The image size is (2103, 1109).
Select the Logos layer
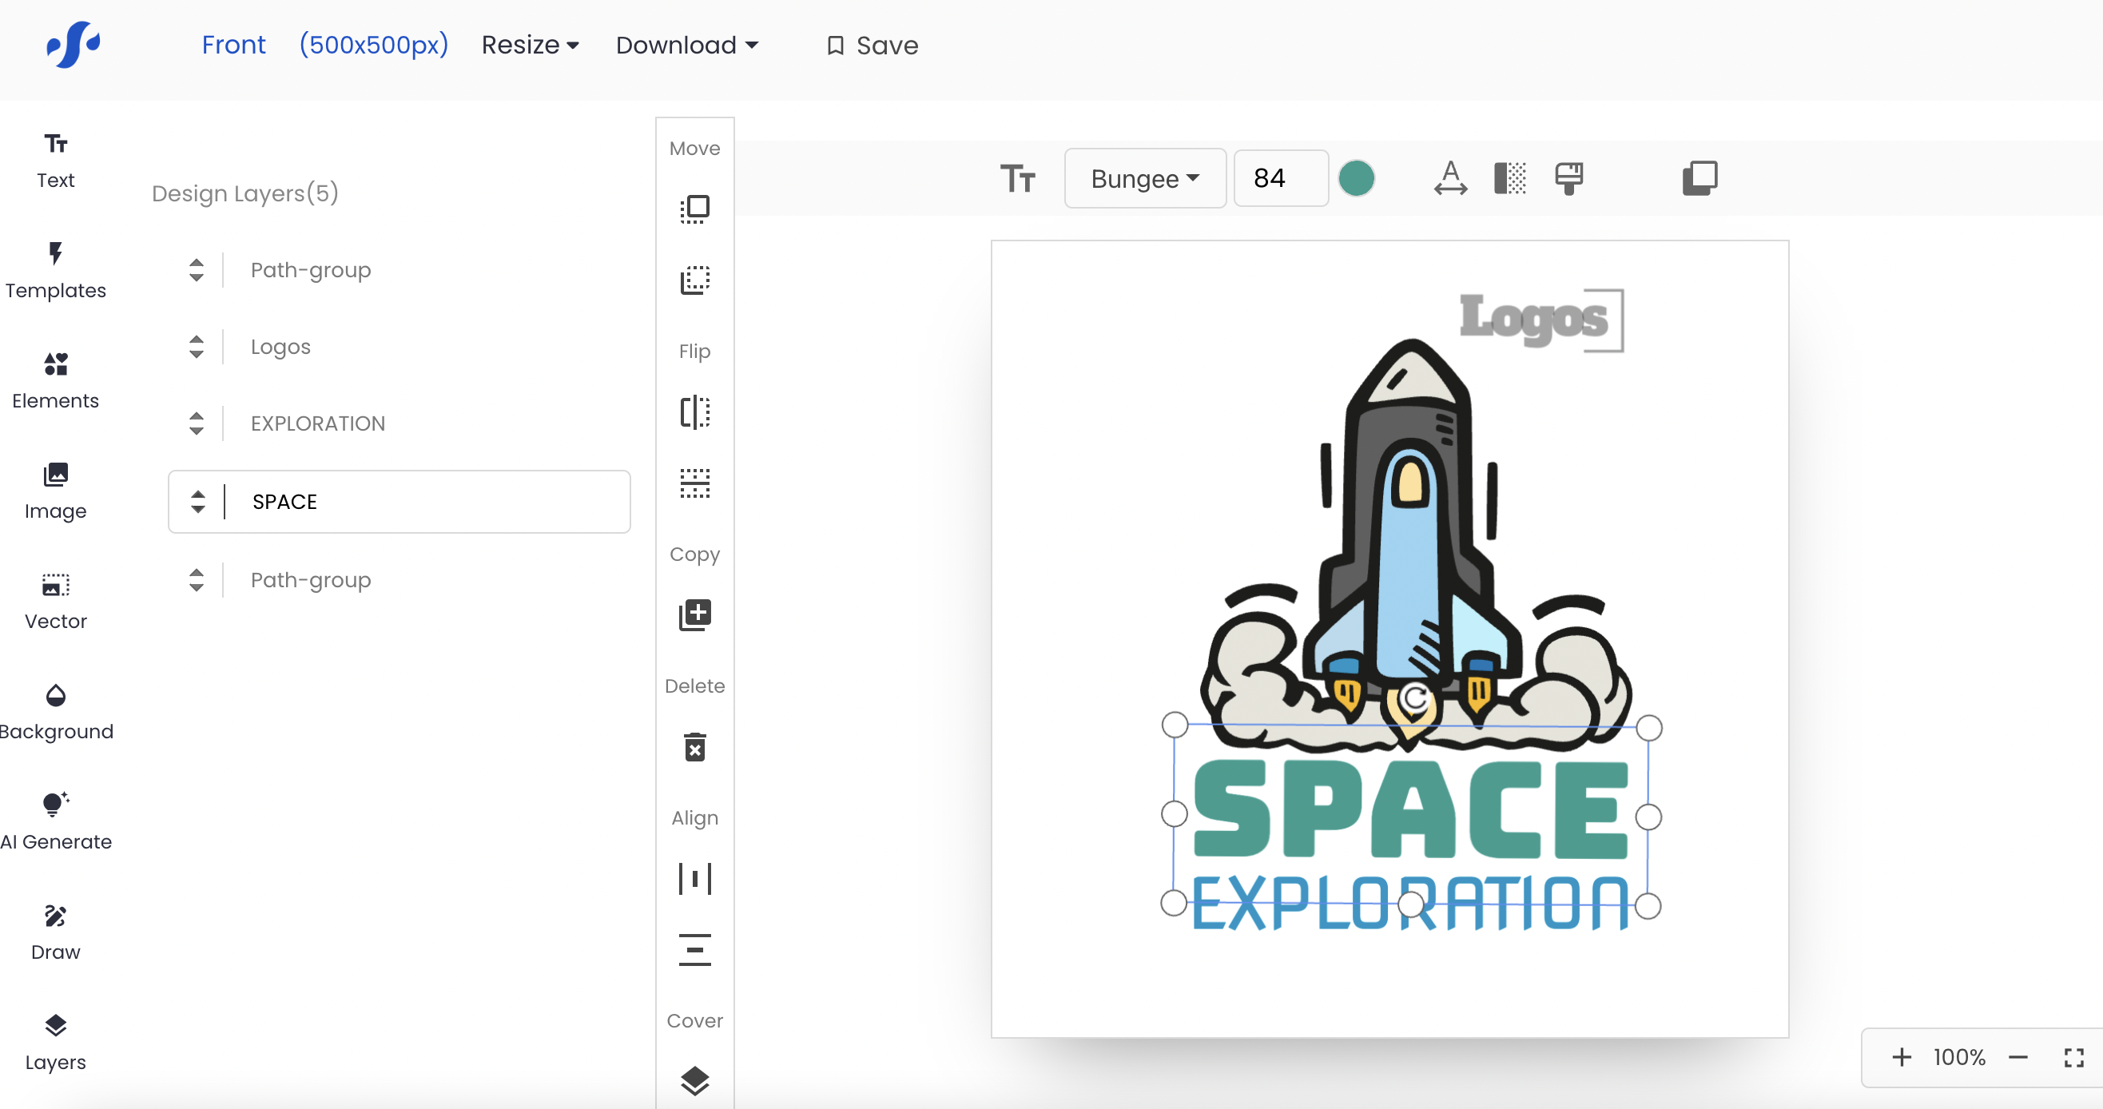[280, 347]
